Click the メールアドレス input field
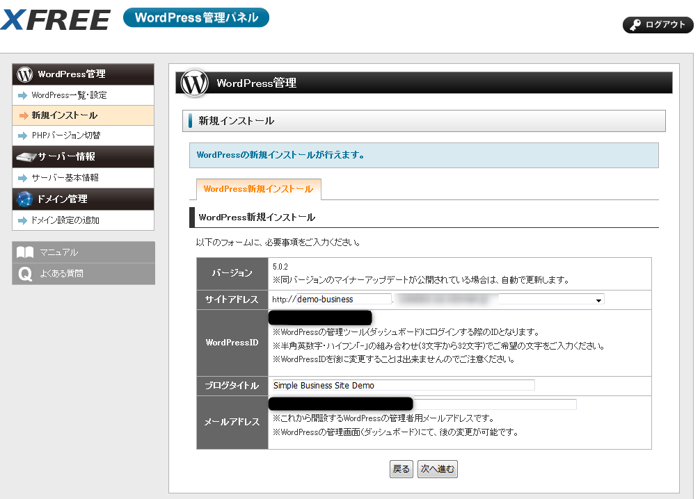Image resolution: width=700 pixels, height=499 pixels. coord(422,404)
